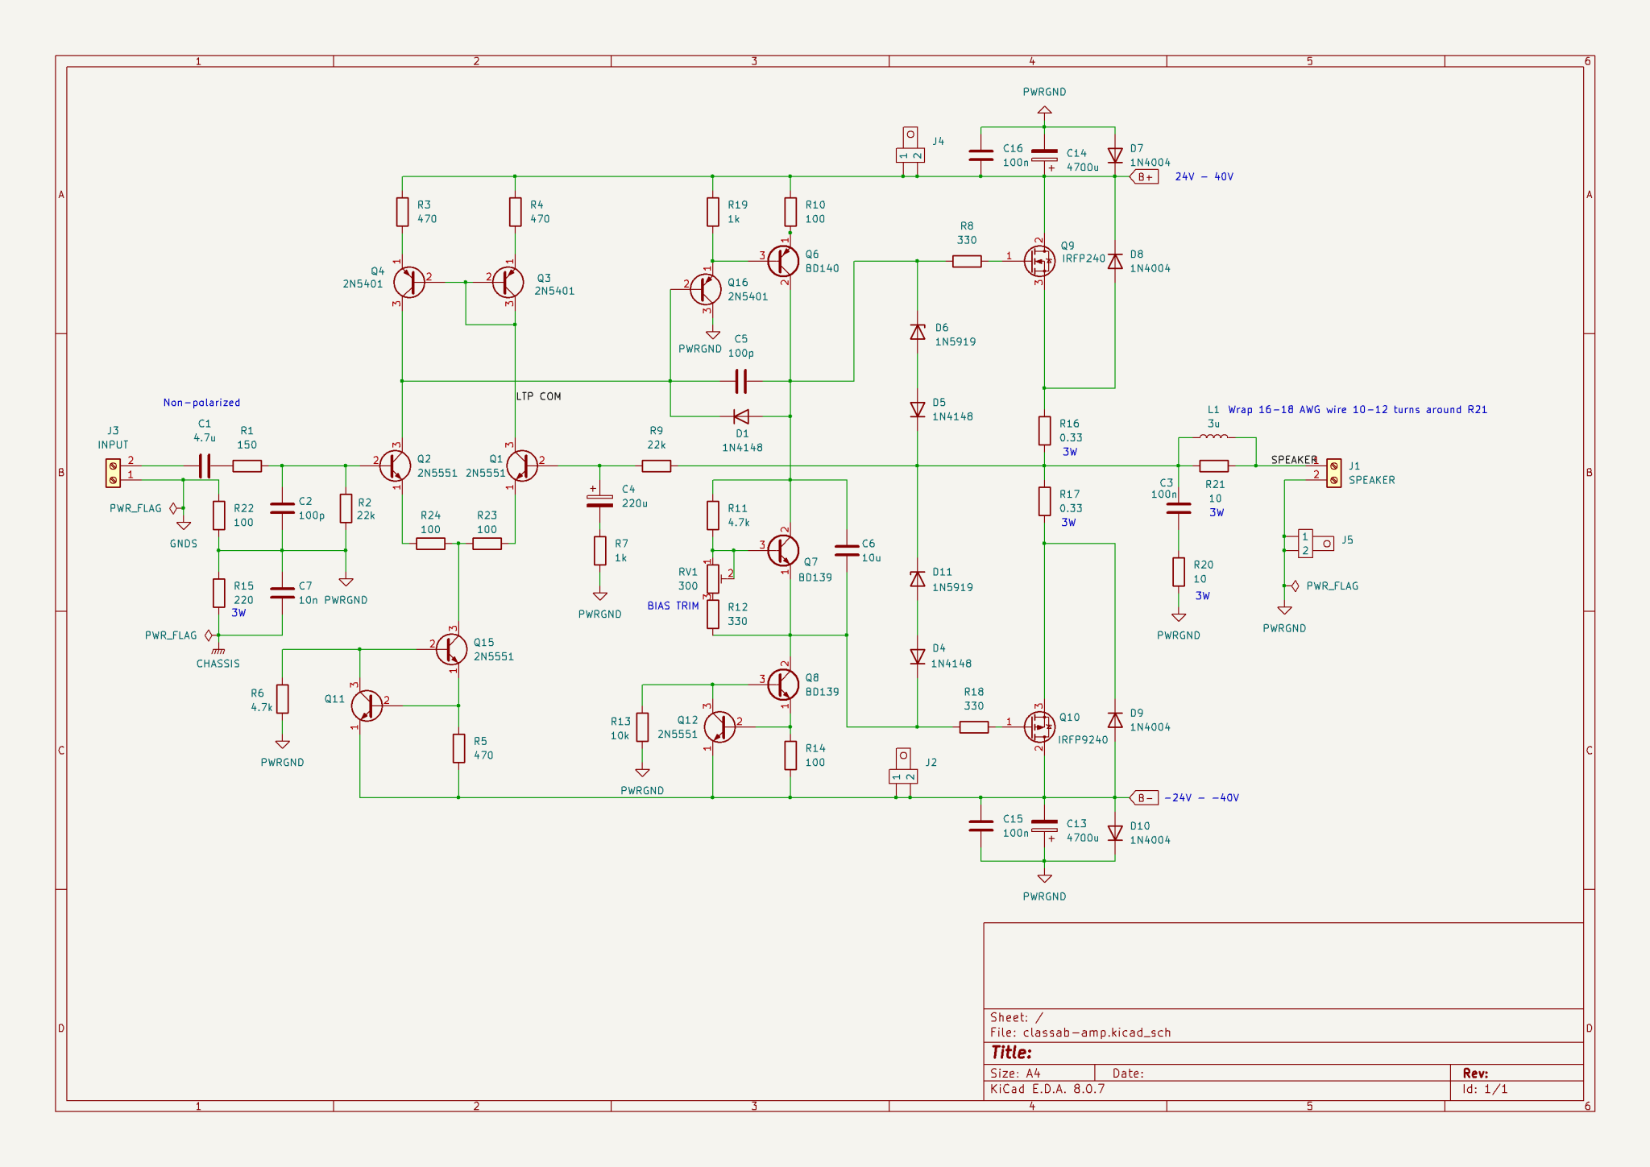Click the J4 connector symbol

910,146
